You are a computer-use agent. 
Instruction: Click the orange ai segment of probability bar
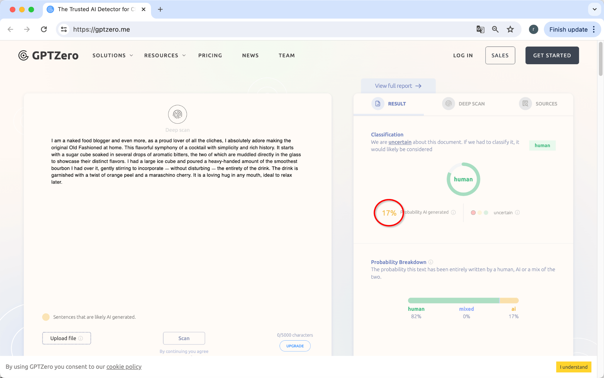[509, 301]
